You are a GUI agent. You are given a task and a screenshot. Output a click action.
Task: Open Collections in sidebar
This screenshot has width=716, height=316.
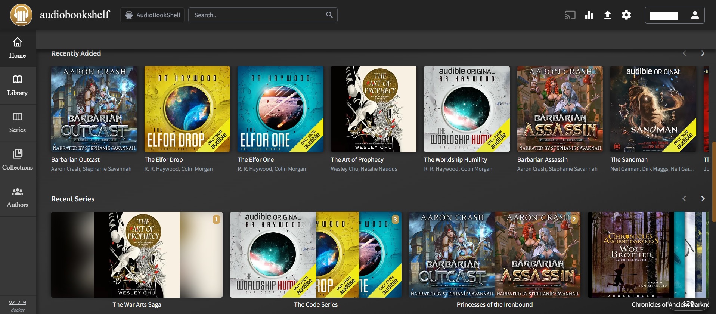[18, 160]
